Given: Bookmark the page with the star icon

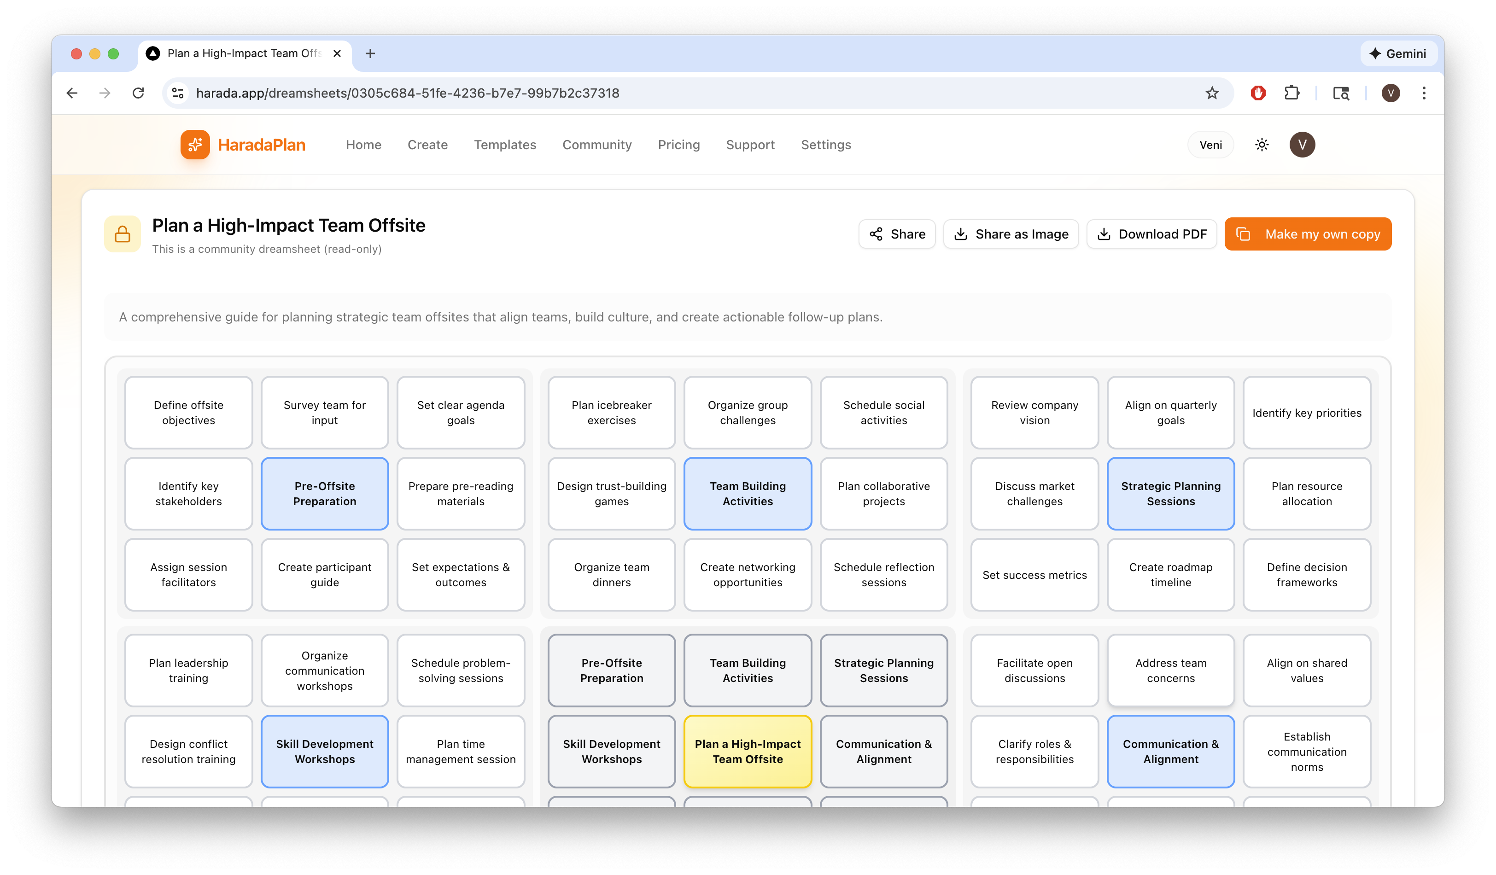Looking at the screenshot, I should point(1212,93).
